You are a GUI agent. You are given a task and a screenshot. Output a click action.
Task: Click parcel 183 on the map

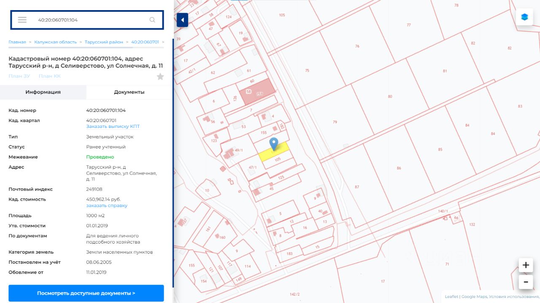point(289,253)
